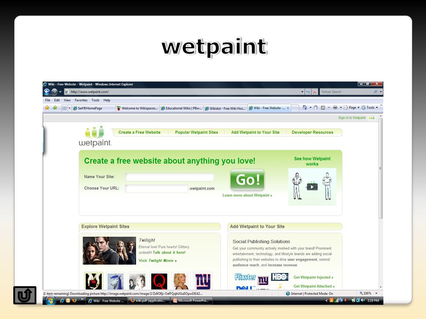Click the Refresh page icon
The height and width of the screenshot is (319, 426).
coord(308,92)
